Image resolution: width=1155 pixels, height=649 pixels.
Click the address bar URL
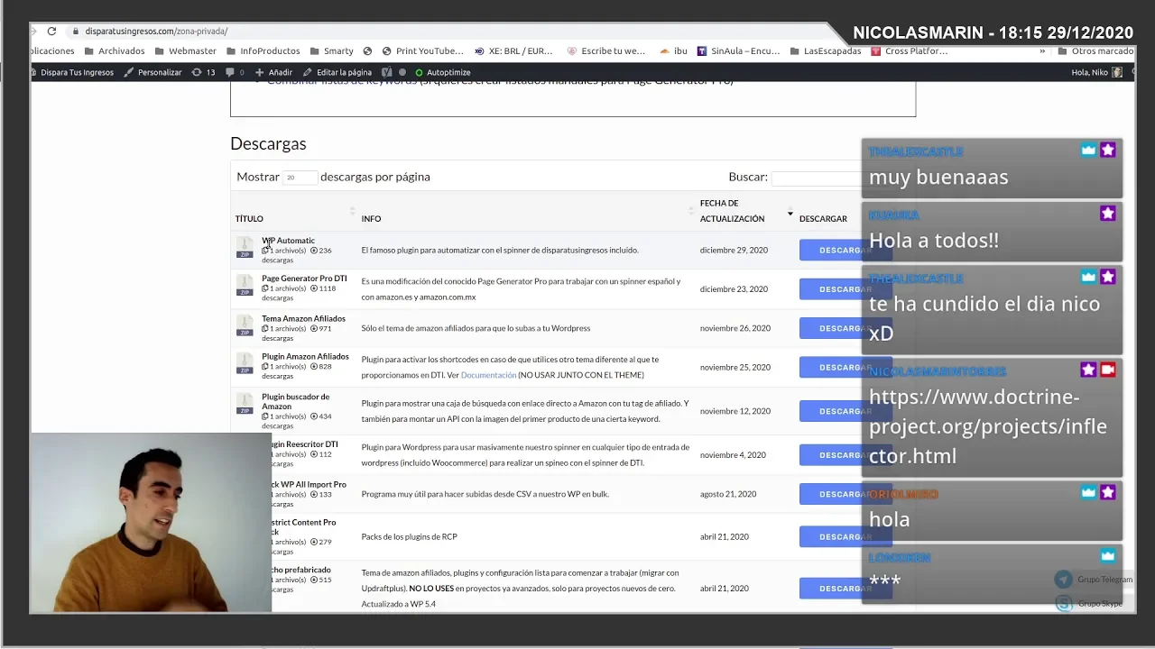[156, 32]
